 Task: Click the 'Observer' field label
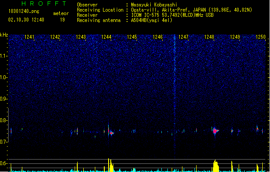pos(87,5)
